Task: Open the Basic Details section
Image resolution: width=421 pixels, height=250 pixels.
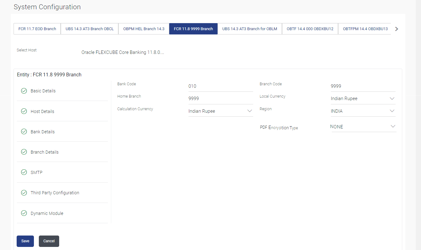Action: 62,91
